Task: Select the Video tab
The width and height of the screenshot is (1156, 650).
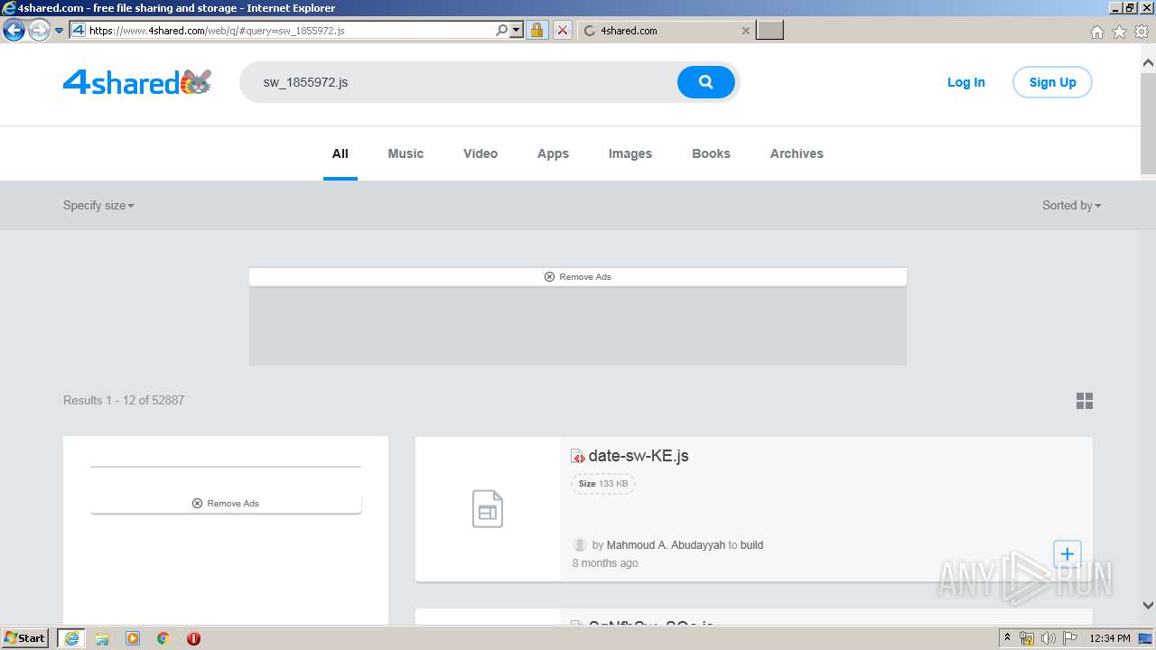Action: [480, 153]
